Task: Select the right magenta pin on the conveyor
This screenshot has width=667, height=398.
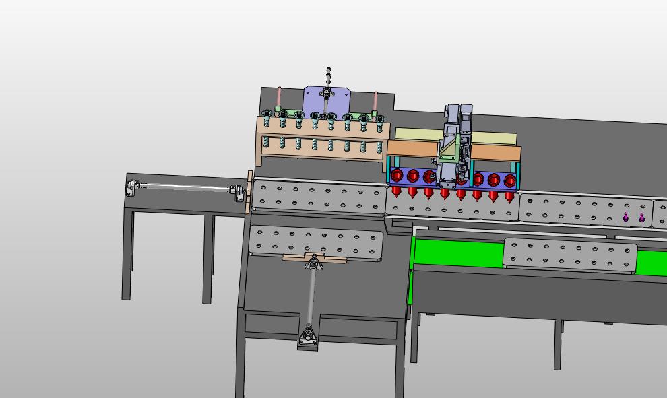Action: click(x=642, y=219)
